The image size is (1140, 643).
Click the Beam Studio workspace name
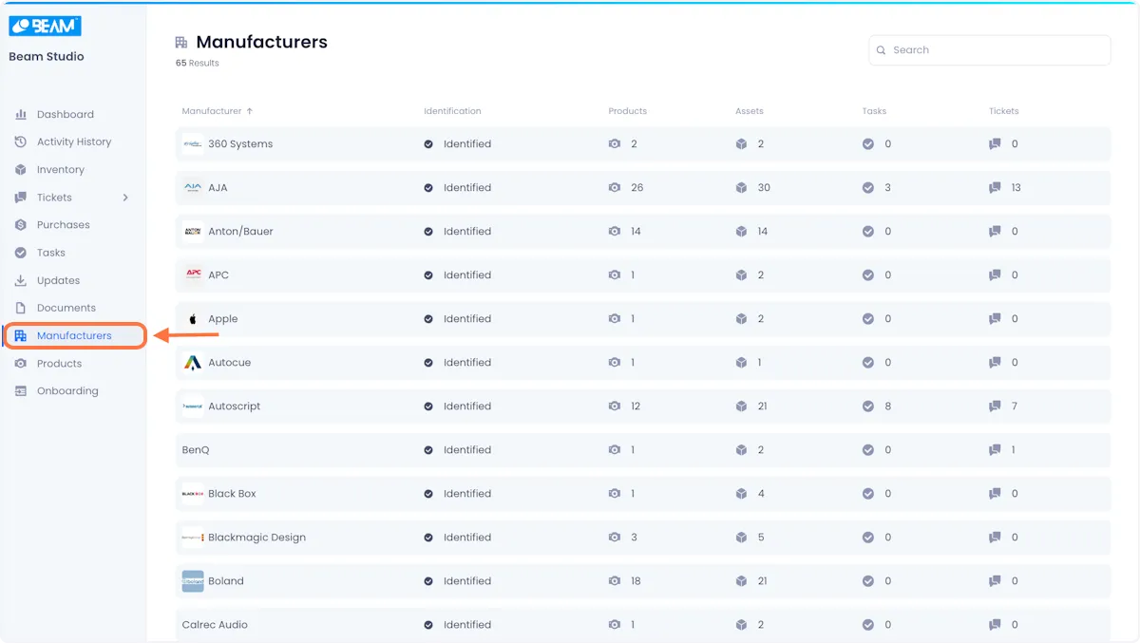(x=47, y=57)
